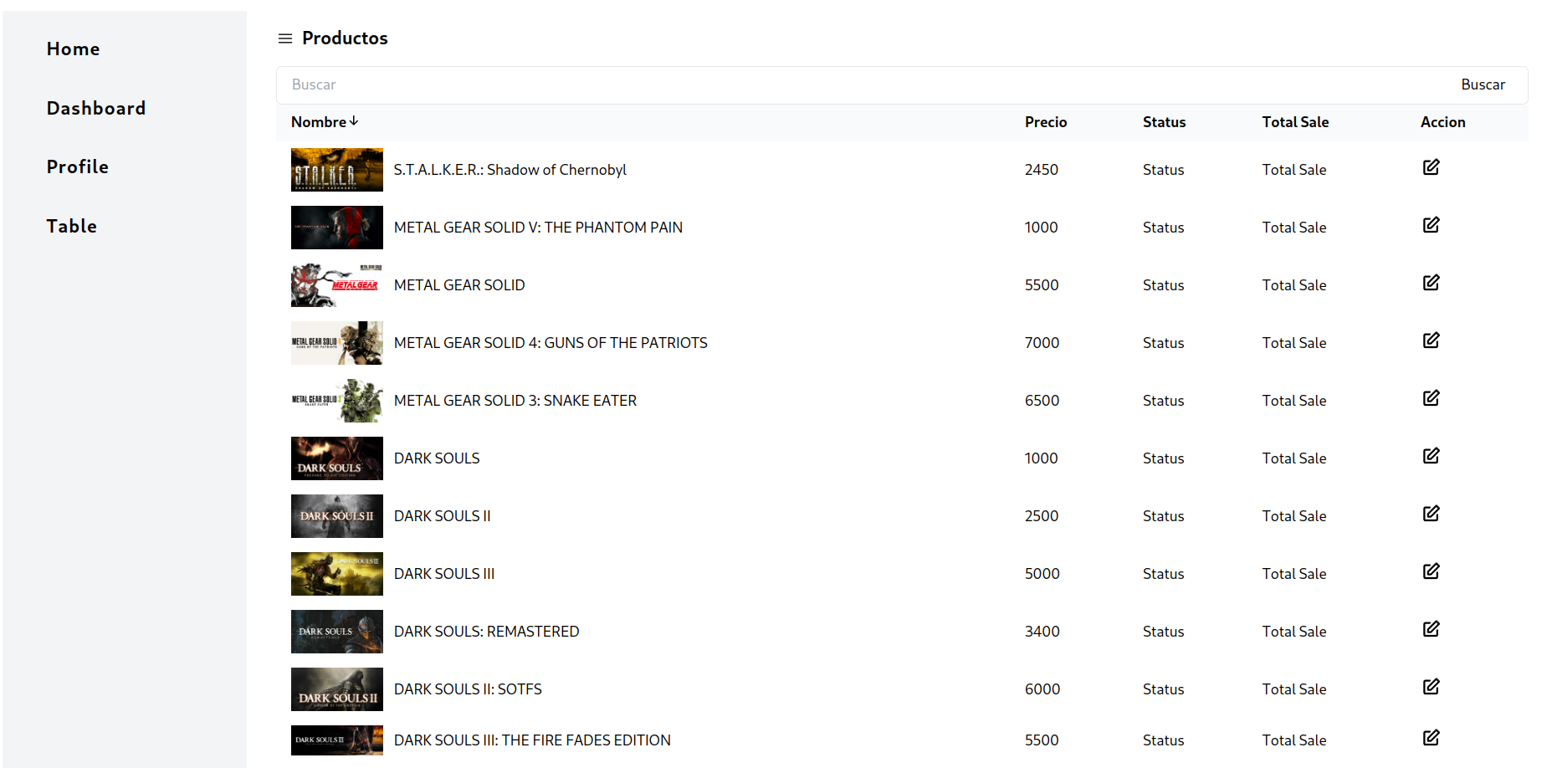Click Status cell in S.T.A.L.K.E.R. row
1552x768 pixels.
pyautogui.click(x=1163, y=170)
